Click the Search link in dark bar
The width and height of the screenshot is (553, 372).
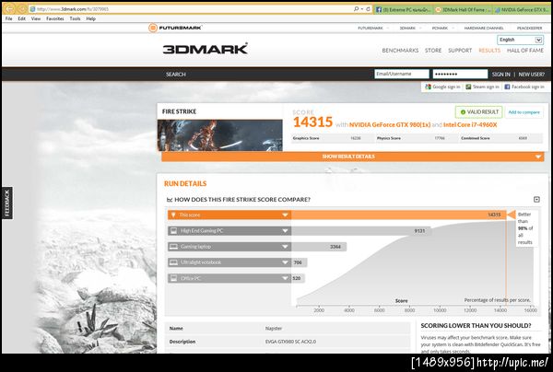[x=176, y=75]
